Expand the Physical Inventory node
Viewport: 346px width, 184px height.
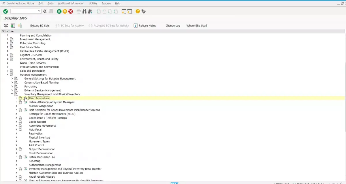16,137
